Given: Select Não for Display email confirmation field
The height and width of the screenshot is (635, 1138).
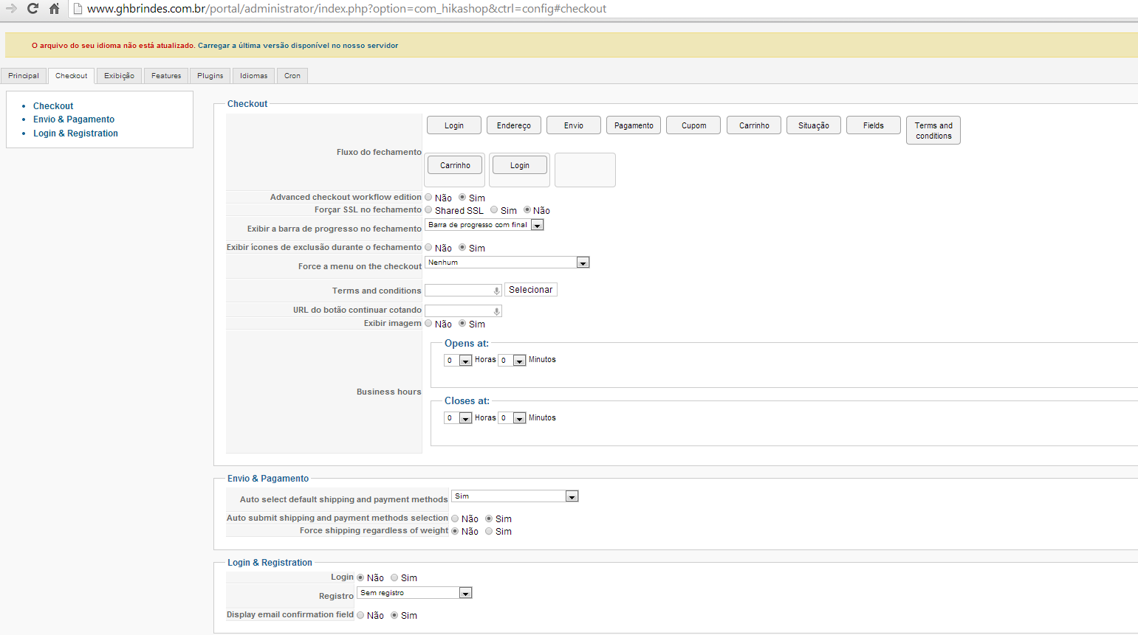Looking at the screenshot, I should point(360,615).
